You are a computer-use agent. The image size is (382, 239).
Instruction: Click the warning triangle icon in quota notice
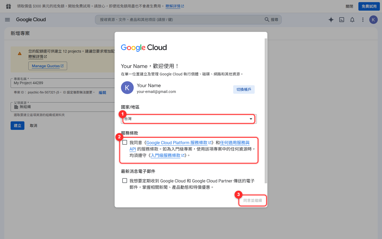[x=20, y=54]
